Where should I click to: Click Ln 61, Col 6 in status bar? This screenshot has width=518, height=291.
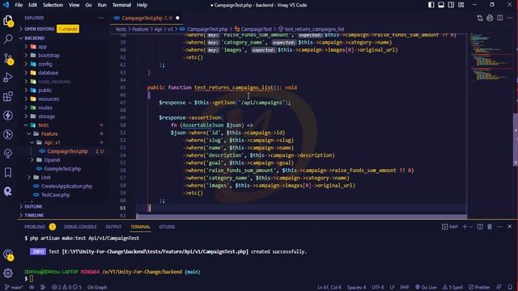(329, 288)
